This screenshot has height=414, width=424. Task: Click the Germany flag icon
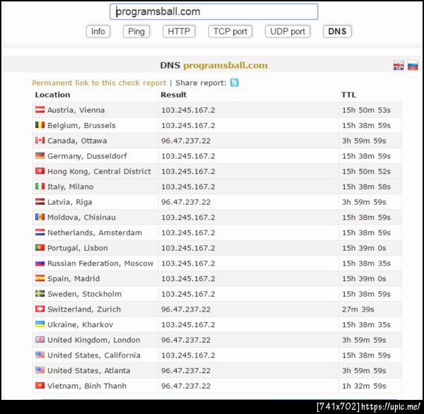tap(40, 155)
